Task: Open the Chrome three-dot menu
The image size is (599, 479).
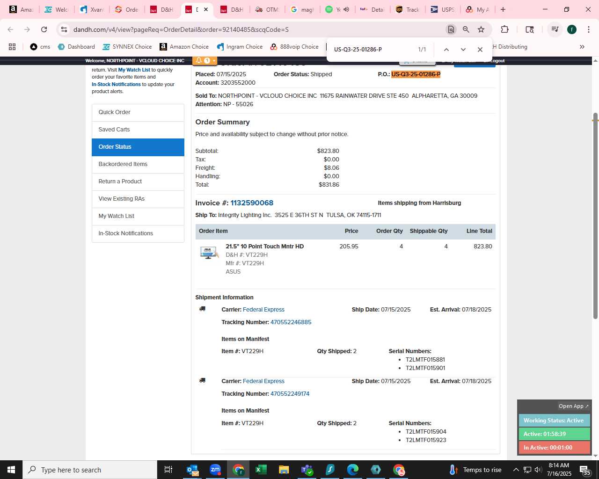Action: tap(588, 29)
